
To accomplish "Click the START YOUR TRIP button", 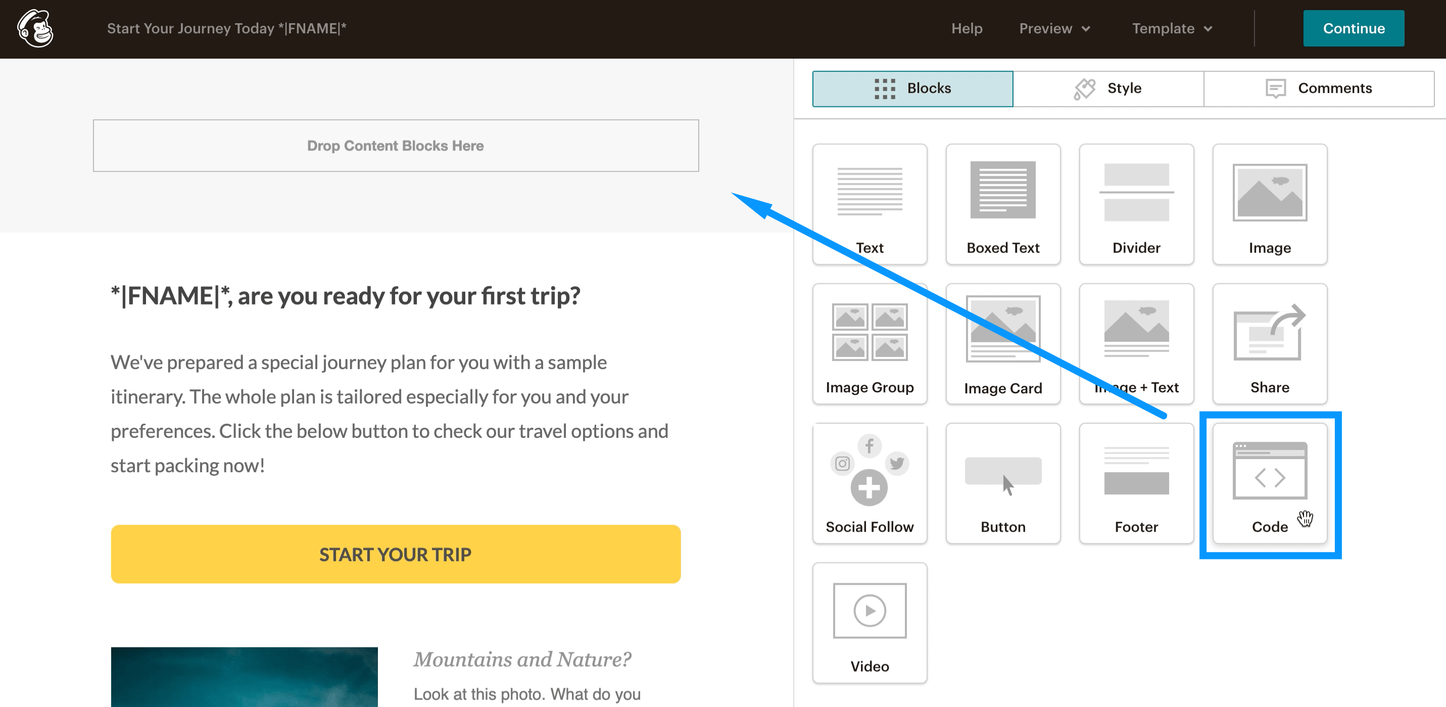I will tap(396, 553).
